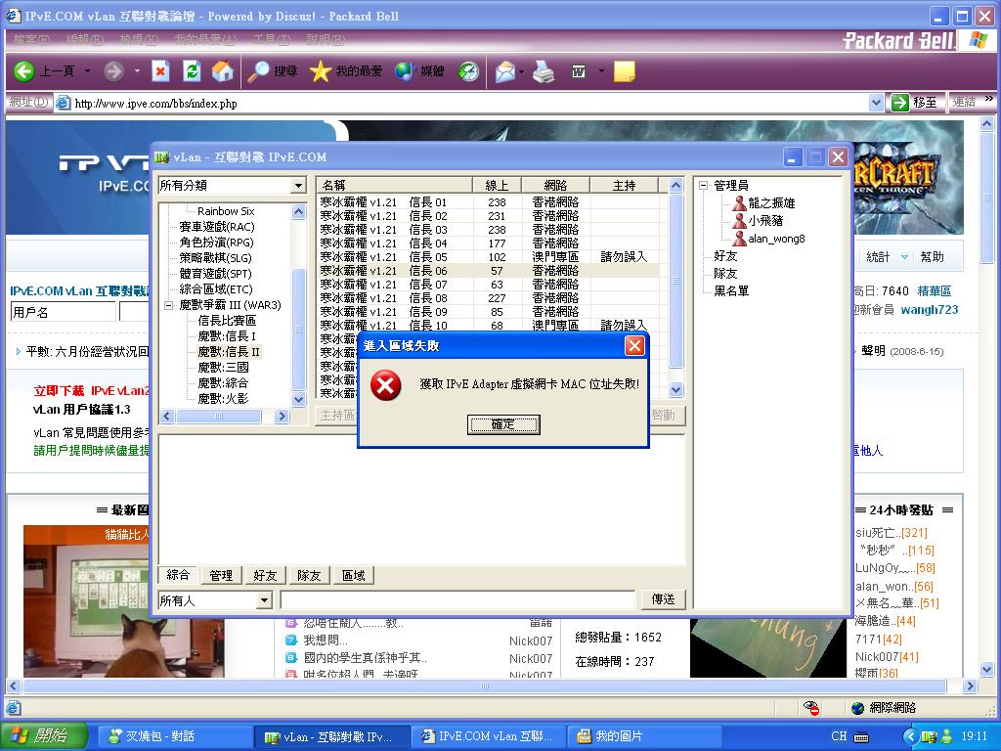Select admin user alan_wong8

776,239
